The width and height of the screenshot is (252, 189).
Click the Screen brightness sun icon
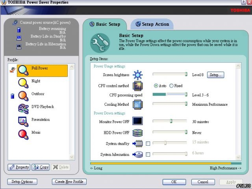coord(137,75)
